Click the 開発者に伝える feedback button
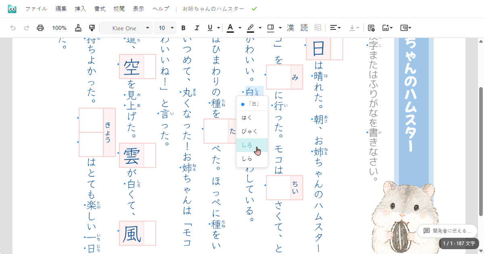484x254 pixels. tap(446, 231)
